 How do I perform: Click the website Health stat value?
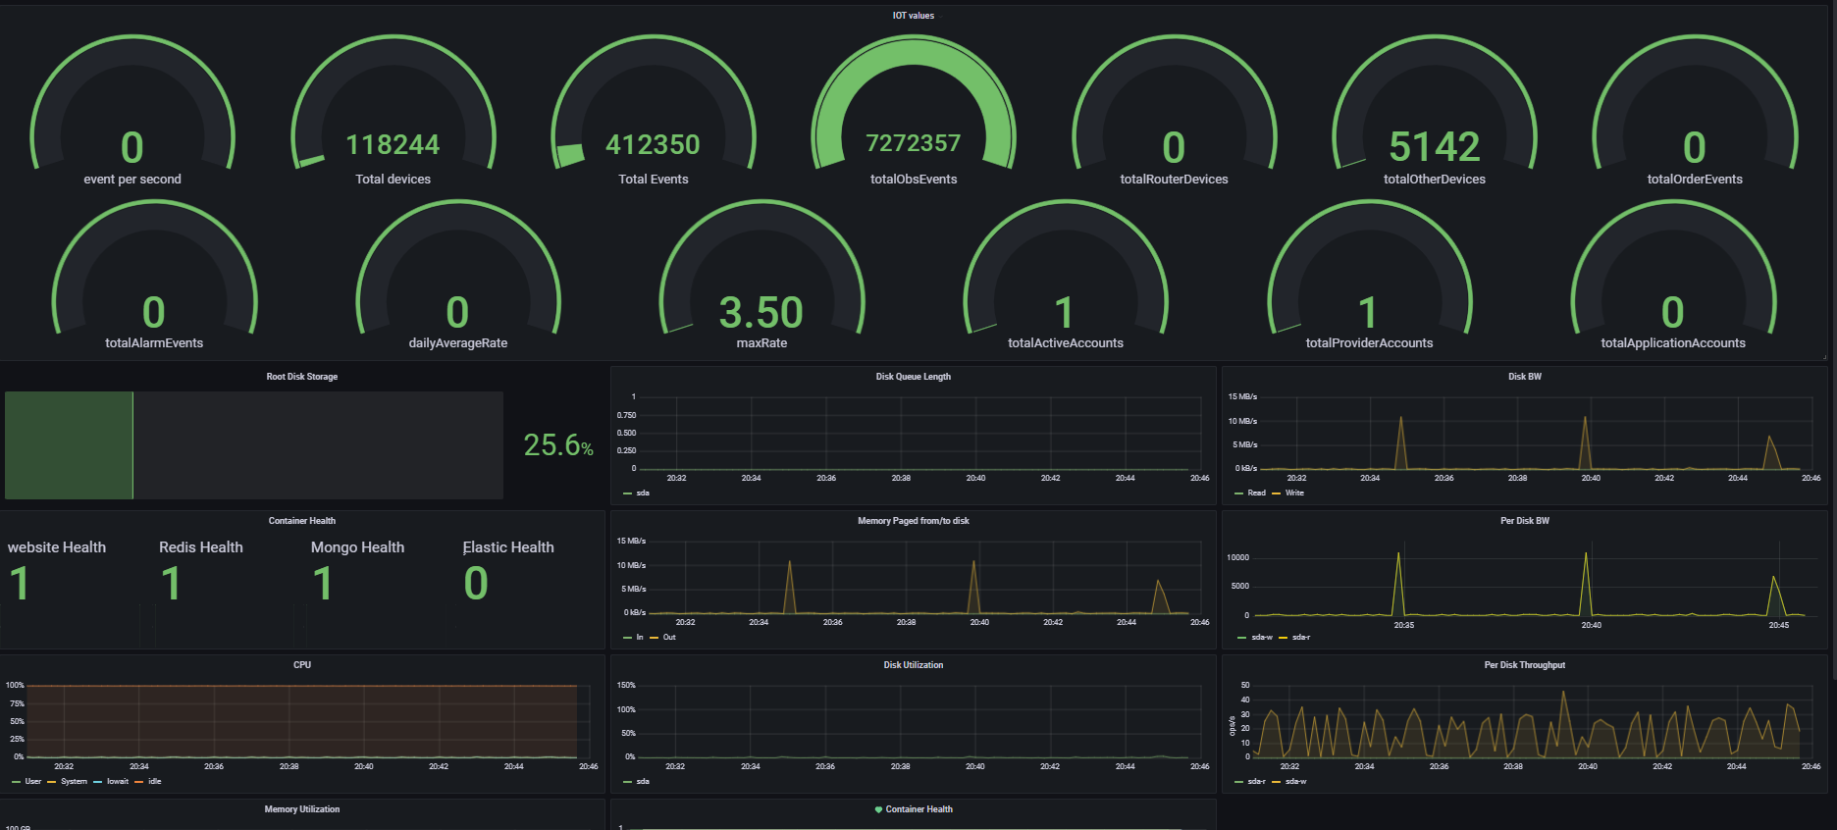[x=20, y=584]
